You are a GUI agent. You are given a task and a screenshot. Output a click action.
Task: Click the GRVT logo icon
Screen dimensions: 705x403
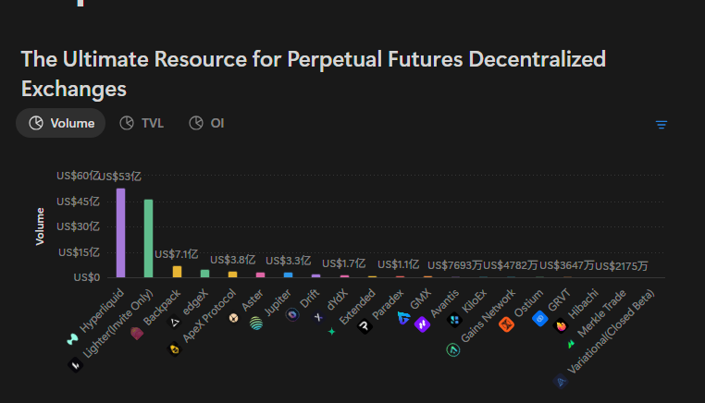pos(540,319)
